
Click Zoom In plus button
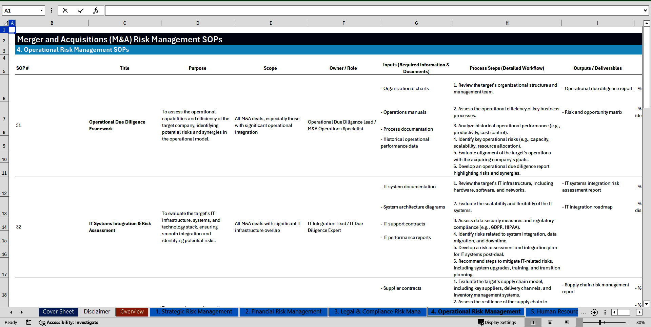click(629, 322)
